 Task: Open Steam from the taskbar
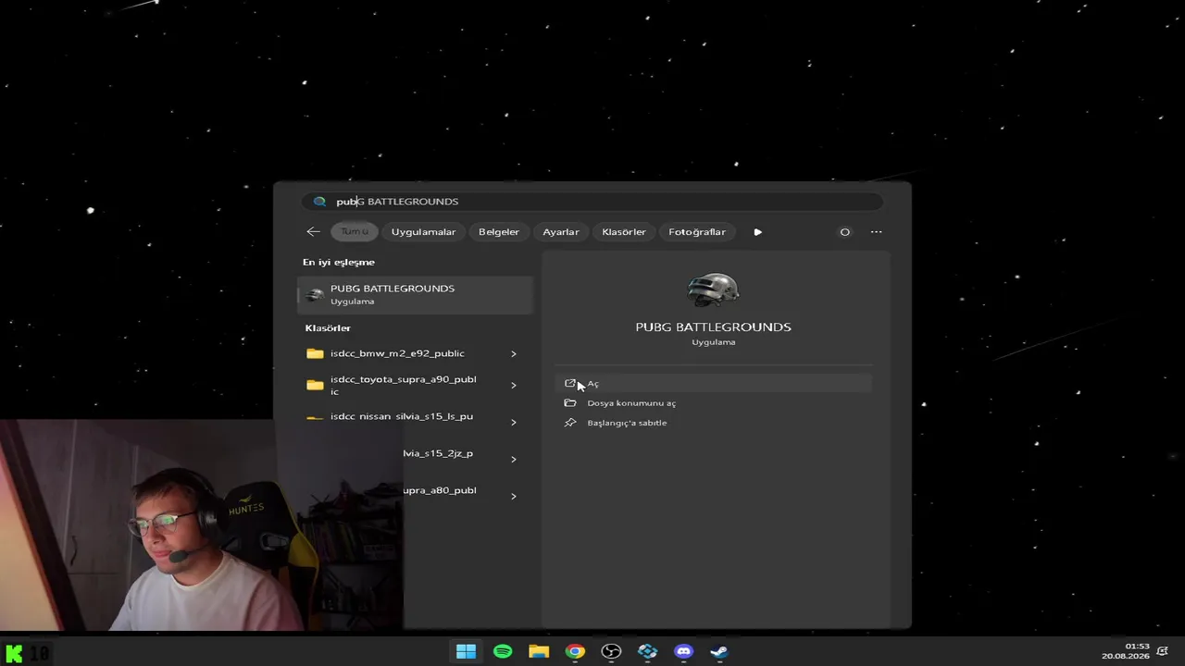(x=719, y=651)
